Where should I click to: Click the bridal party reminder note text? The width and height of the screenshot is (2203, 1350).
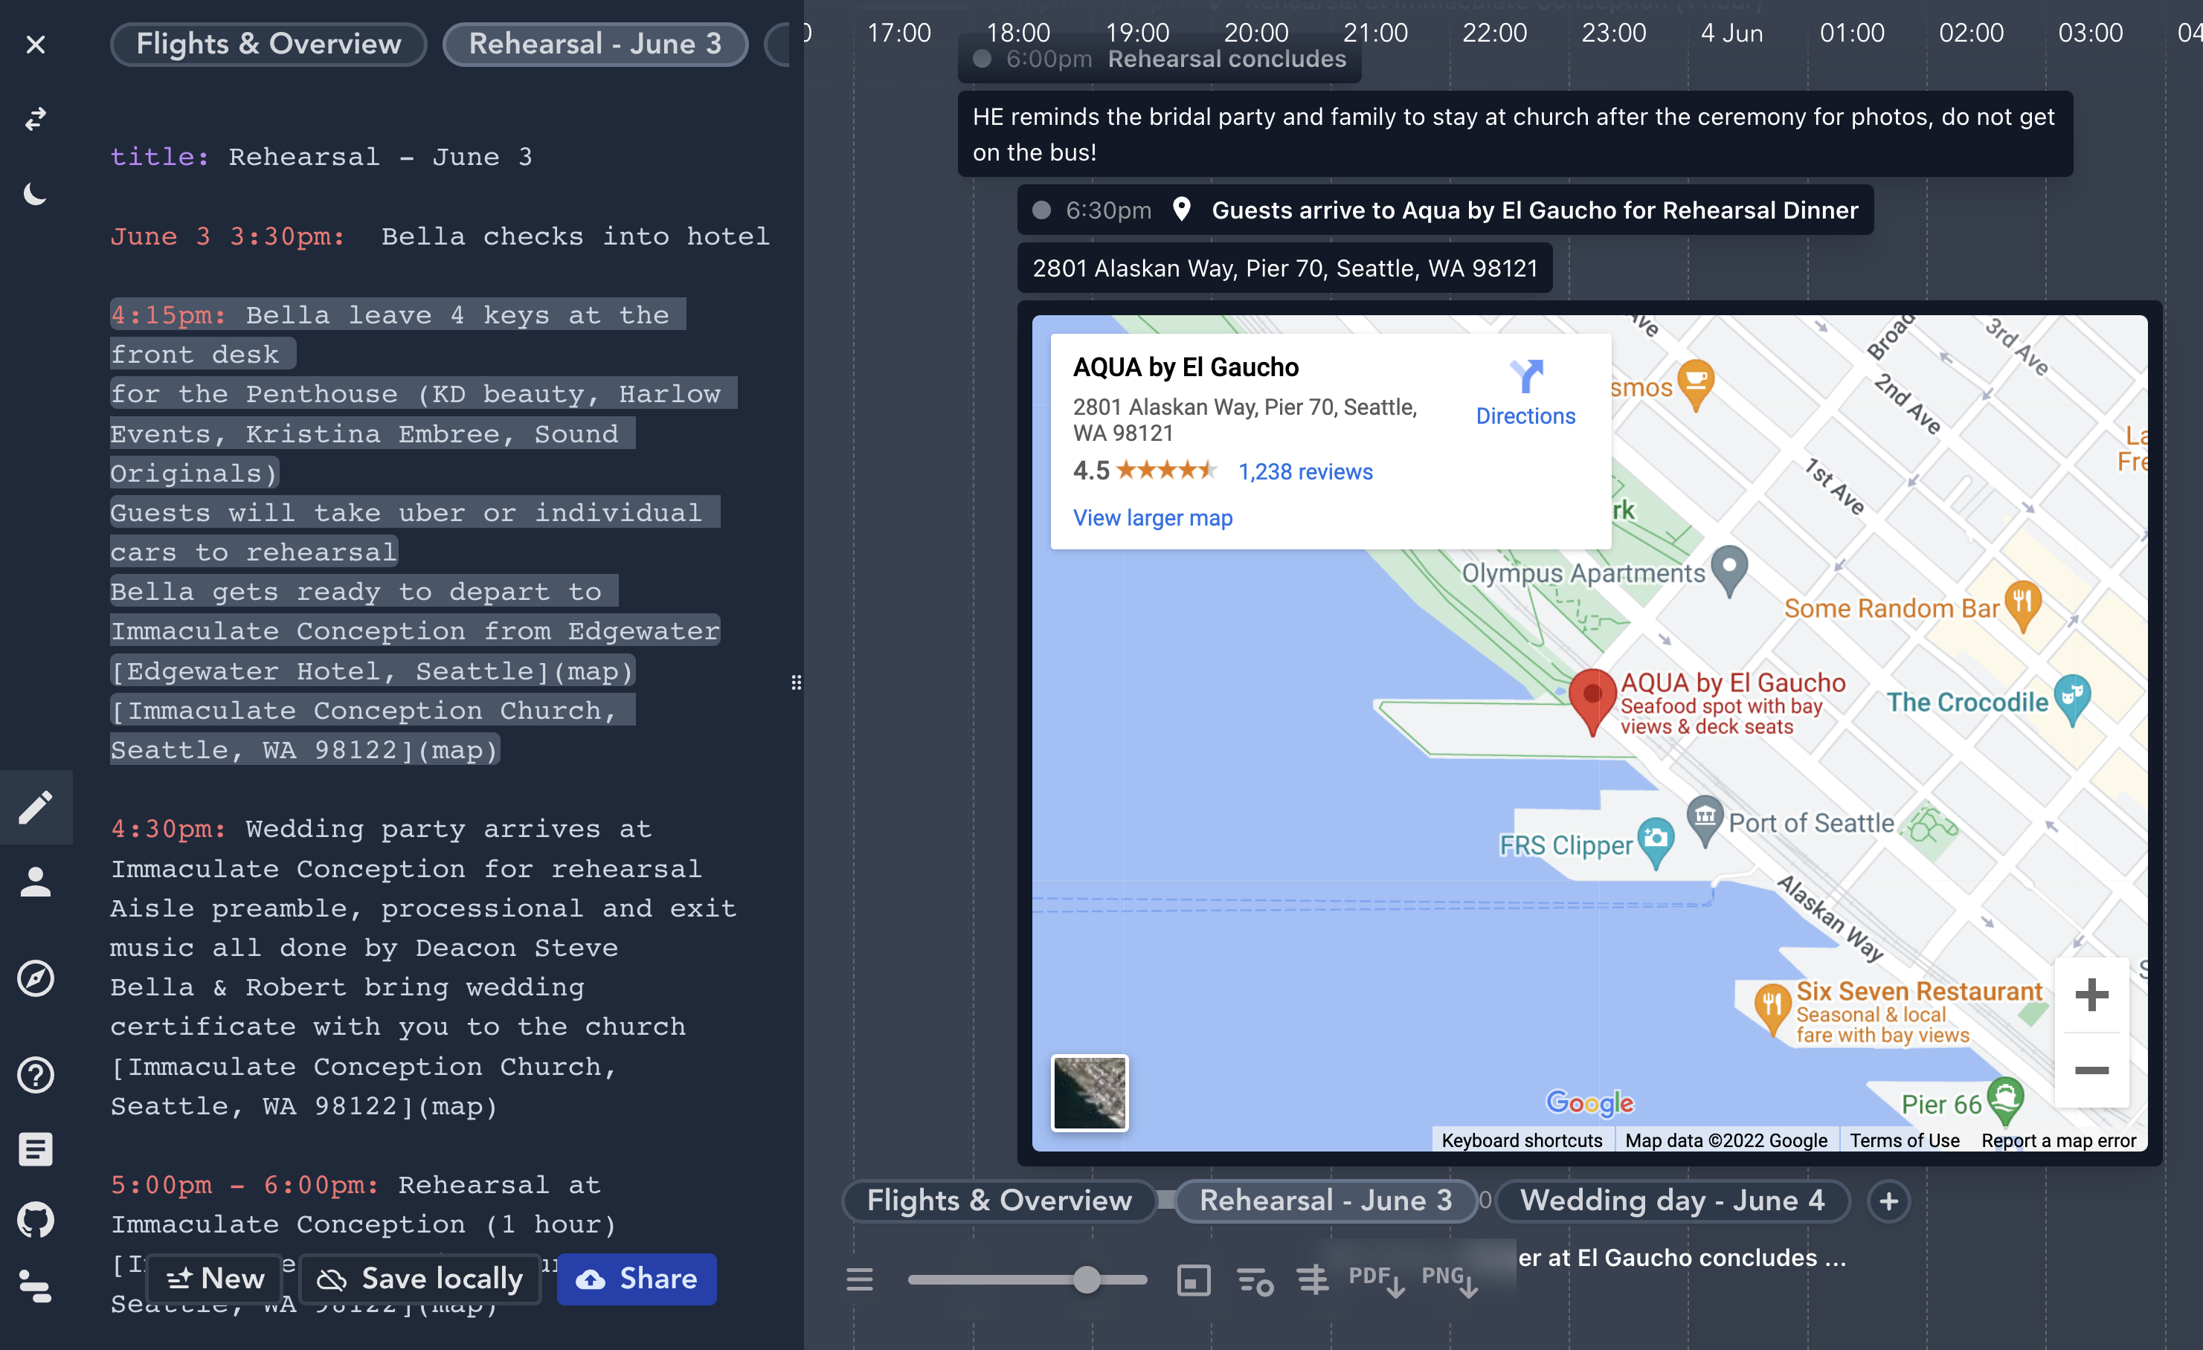pyautogui.click(x=1514, y=134)
